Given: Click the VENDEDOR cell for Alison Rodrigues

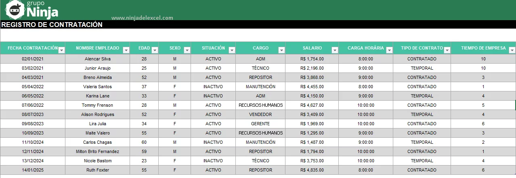Looking at the screenshot, I should click(260, 114).
